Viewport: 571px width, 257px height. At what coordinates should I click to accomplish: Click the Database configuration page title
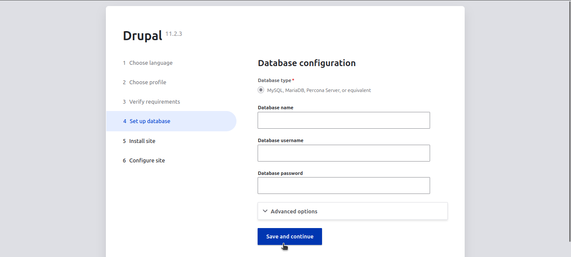tap(306, 63)
